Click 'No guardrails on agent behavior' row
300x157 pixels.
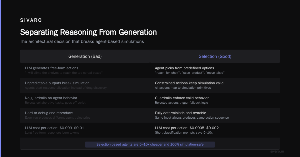tap(85, 100)
